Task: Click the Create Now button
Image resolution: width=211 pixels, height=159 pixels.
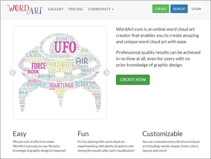Action: (x=133, y=80)
